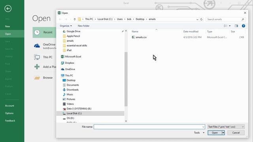This screenshot has height=142, width=253.
Task: Click the OneDrive cloud icon on Open page
Action: 37,46
